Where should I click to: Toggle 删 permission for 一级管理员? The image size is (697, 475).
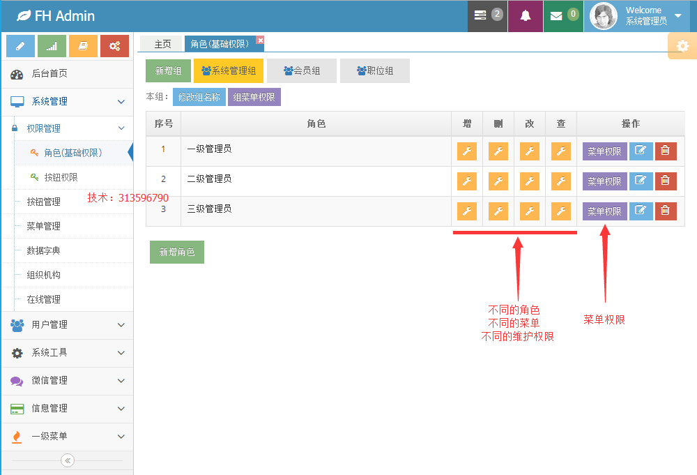tap(498, 151)
